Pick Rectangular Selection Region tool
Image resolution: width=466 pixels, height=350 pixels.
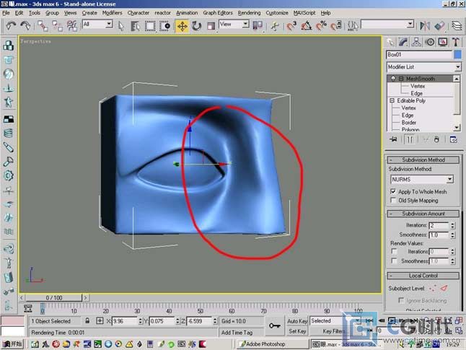click(150, 26)
